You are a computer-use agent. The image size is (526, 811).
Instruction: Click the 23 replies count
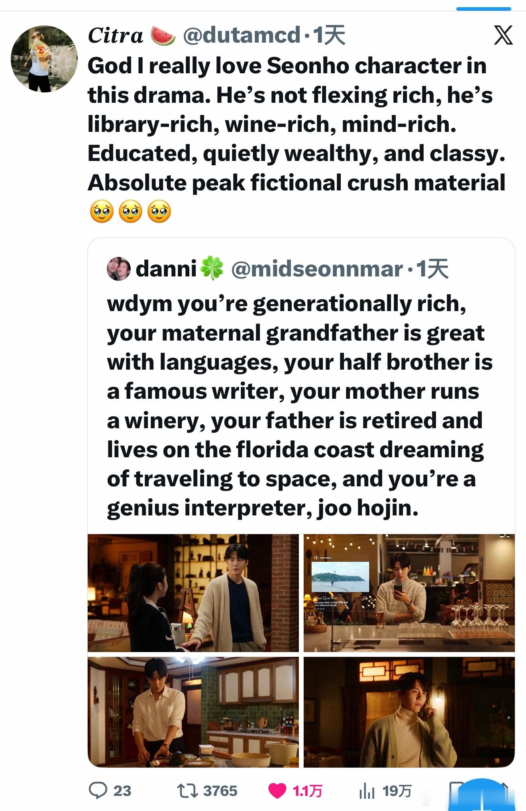pyautogui.click(x=122, y=791)
